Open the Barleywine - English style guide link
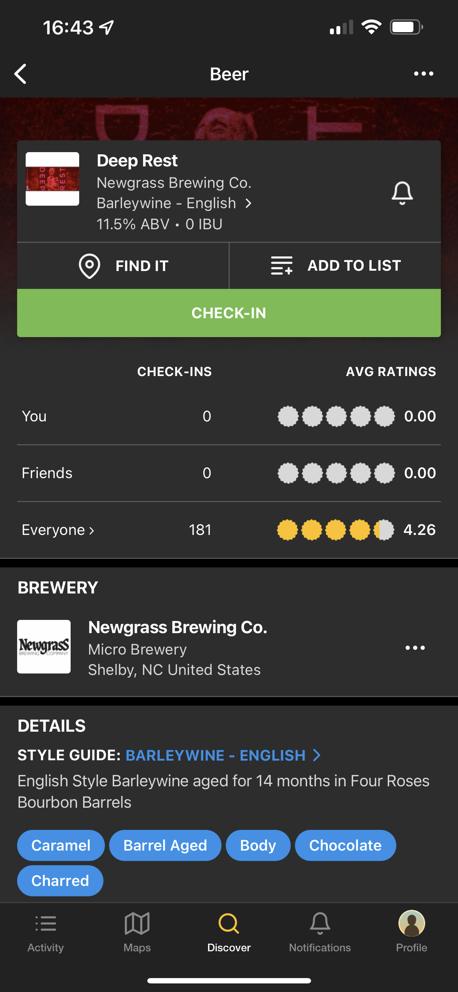 (223, 755)
